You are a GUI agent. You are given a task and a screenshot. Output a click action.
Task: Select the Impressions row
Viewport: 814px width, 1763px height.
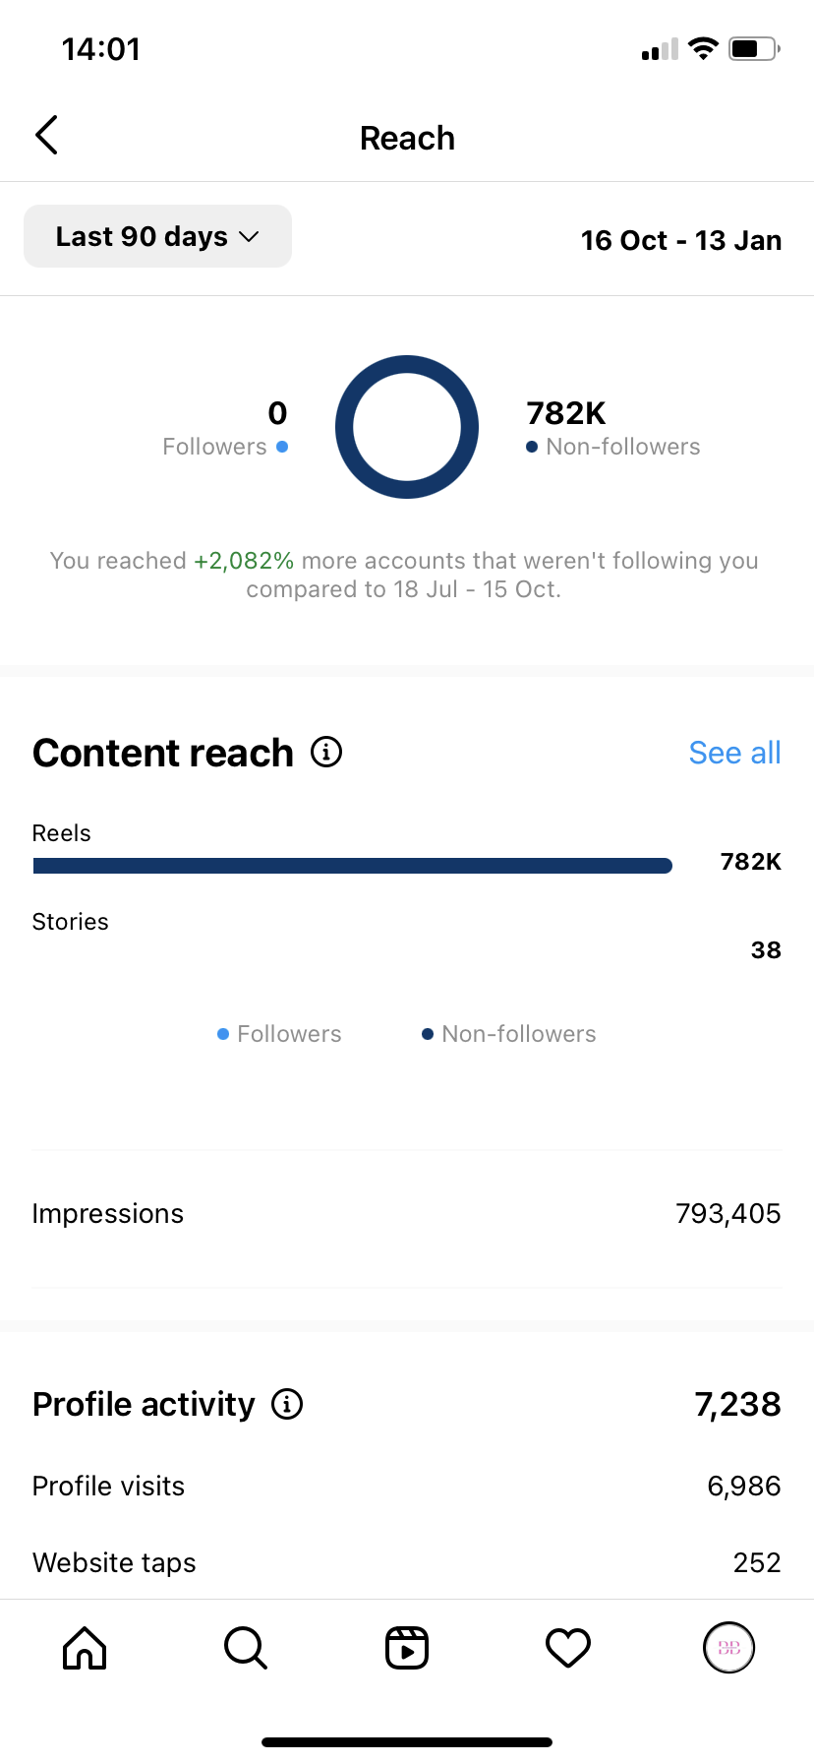(407, 1214)
